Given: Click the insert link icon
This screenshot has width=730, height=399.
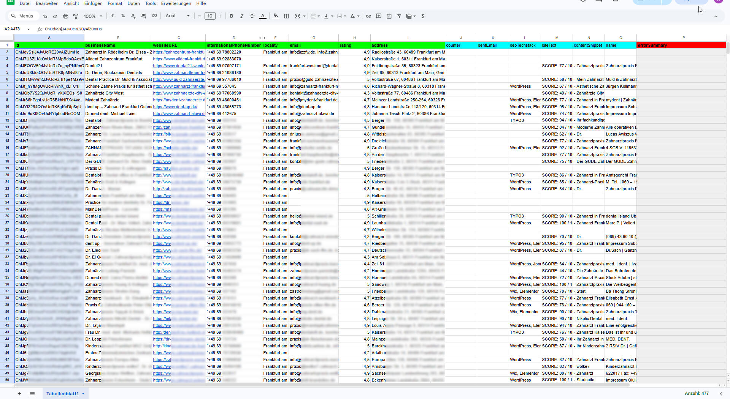Looking at the screenshot, I should click(368, 16).
